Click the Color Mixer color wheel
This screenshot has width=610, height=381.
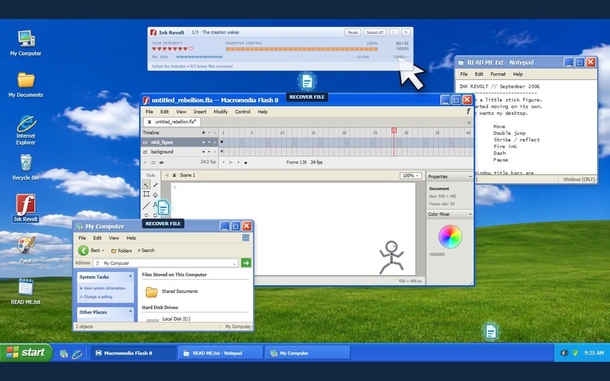[x=450, y=237]
